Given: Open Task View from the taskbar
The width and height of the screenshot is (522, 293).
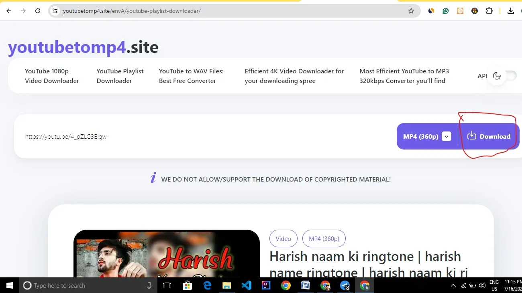Looking at the screenshot, I should tap(167, 285).
